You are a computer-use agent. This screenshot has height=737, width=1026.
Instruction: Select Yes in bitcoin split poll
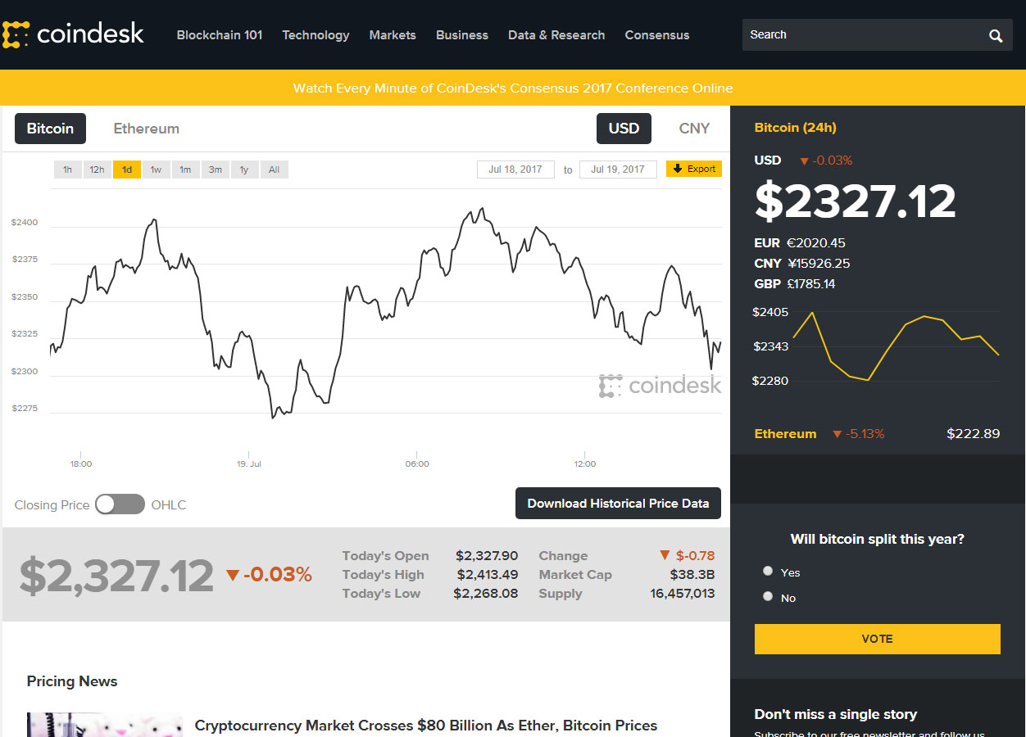point(768,571)
